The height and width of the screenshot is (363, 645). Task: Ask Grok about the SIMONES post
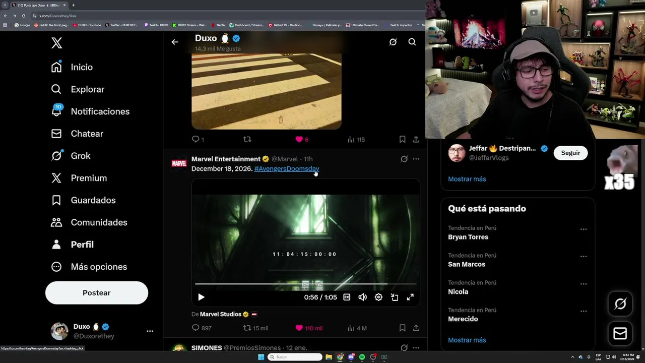click(404, 348)
